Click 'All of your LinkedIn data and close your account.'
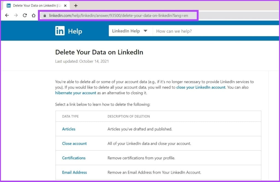The height and width of the screenshot is (182, 280). point(149,144)
